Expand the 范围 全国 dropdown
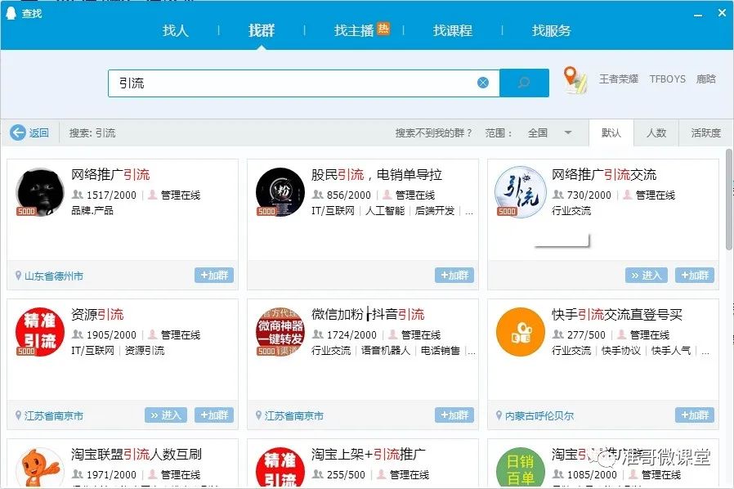The height and width of the screenshot is (489, 734). [549, 133]
